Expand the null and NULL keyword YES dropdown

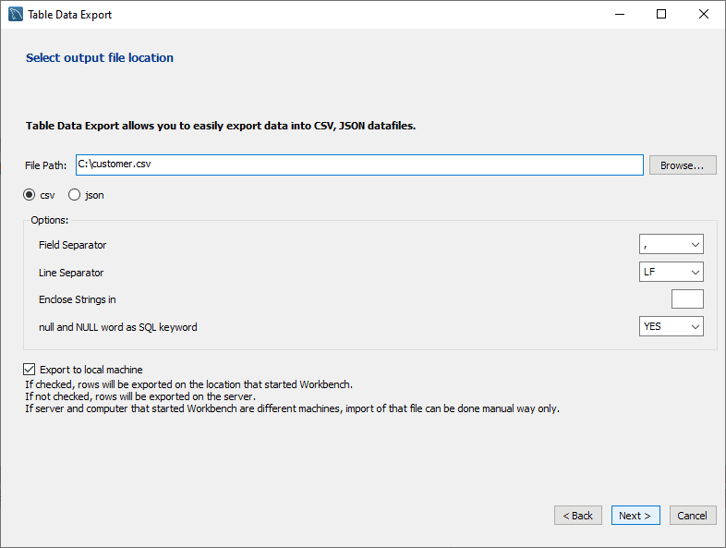[671, 326]
